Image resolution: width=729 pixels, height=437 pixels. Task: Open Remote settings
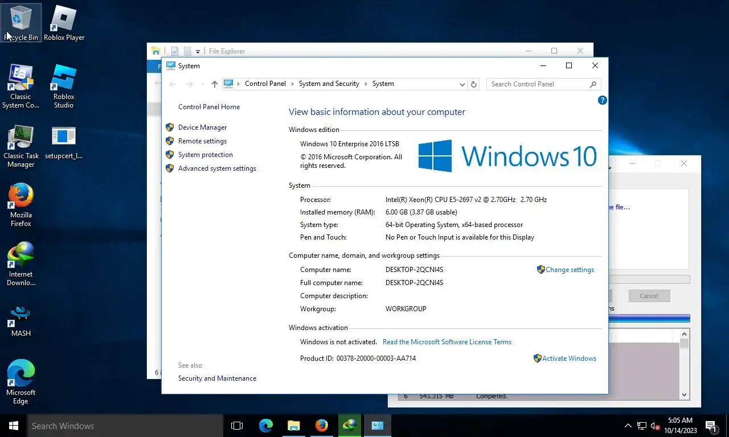pyautogui.click(x=202, y=141)
